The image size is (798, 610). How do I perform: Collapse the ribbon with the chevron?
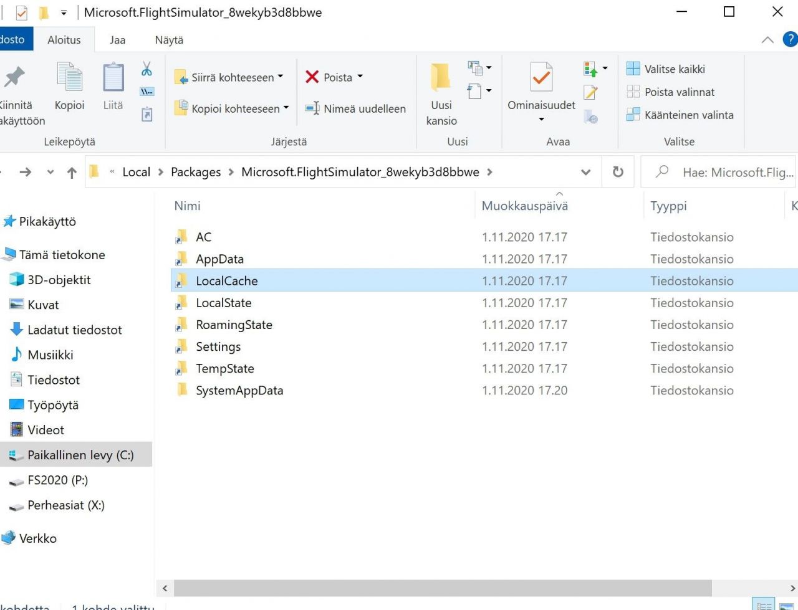coord(767,39)
